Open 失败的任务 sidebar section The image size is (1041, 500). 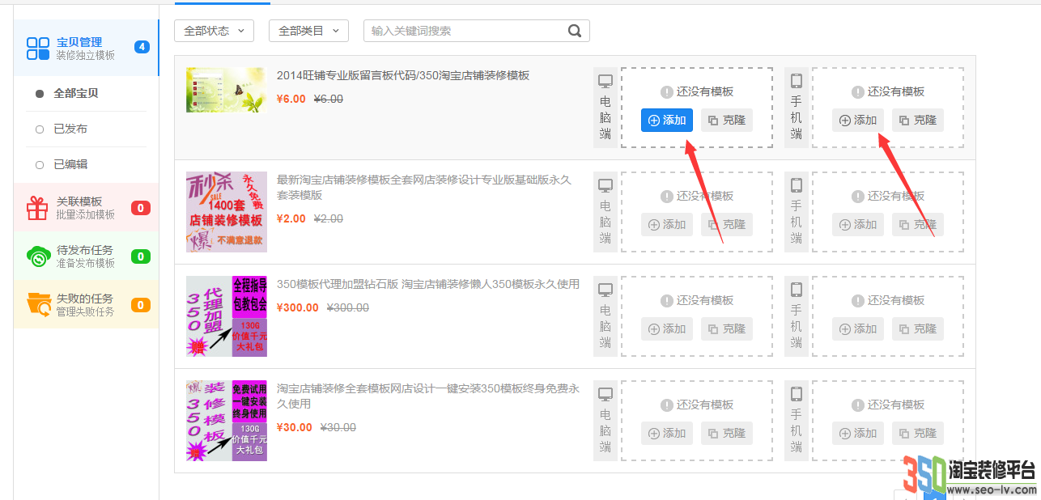pos(86,304)
